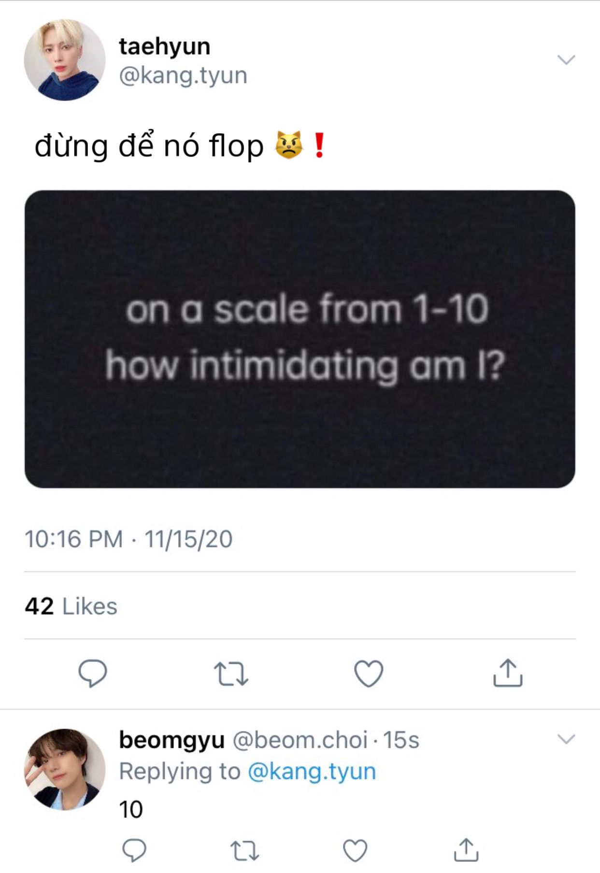The image size is (600, 873).
Task: Open beomgyu's profile picture
Action: (65, 769)
